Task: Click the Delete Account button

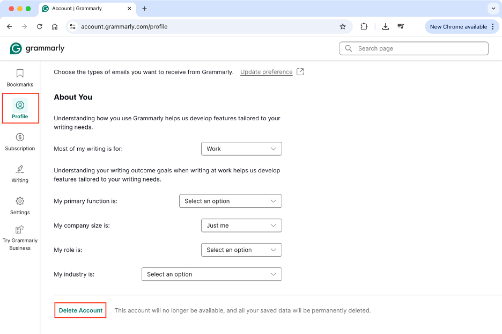Action: (80, 310)
